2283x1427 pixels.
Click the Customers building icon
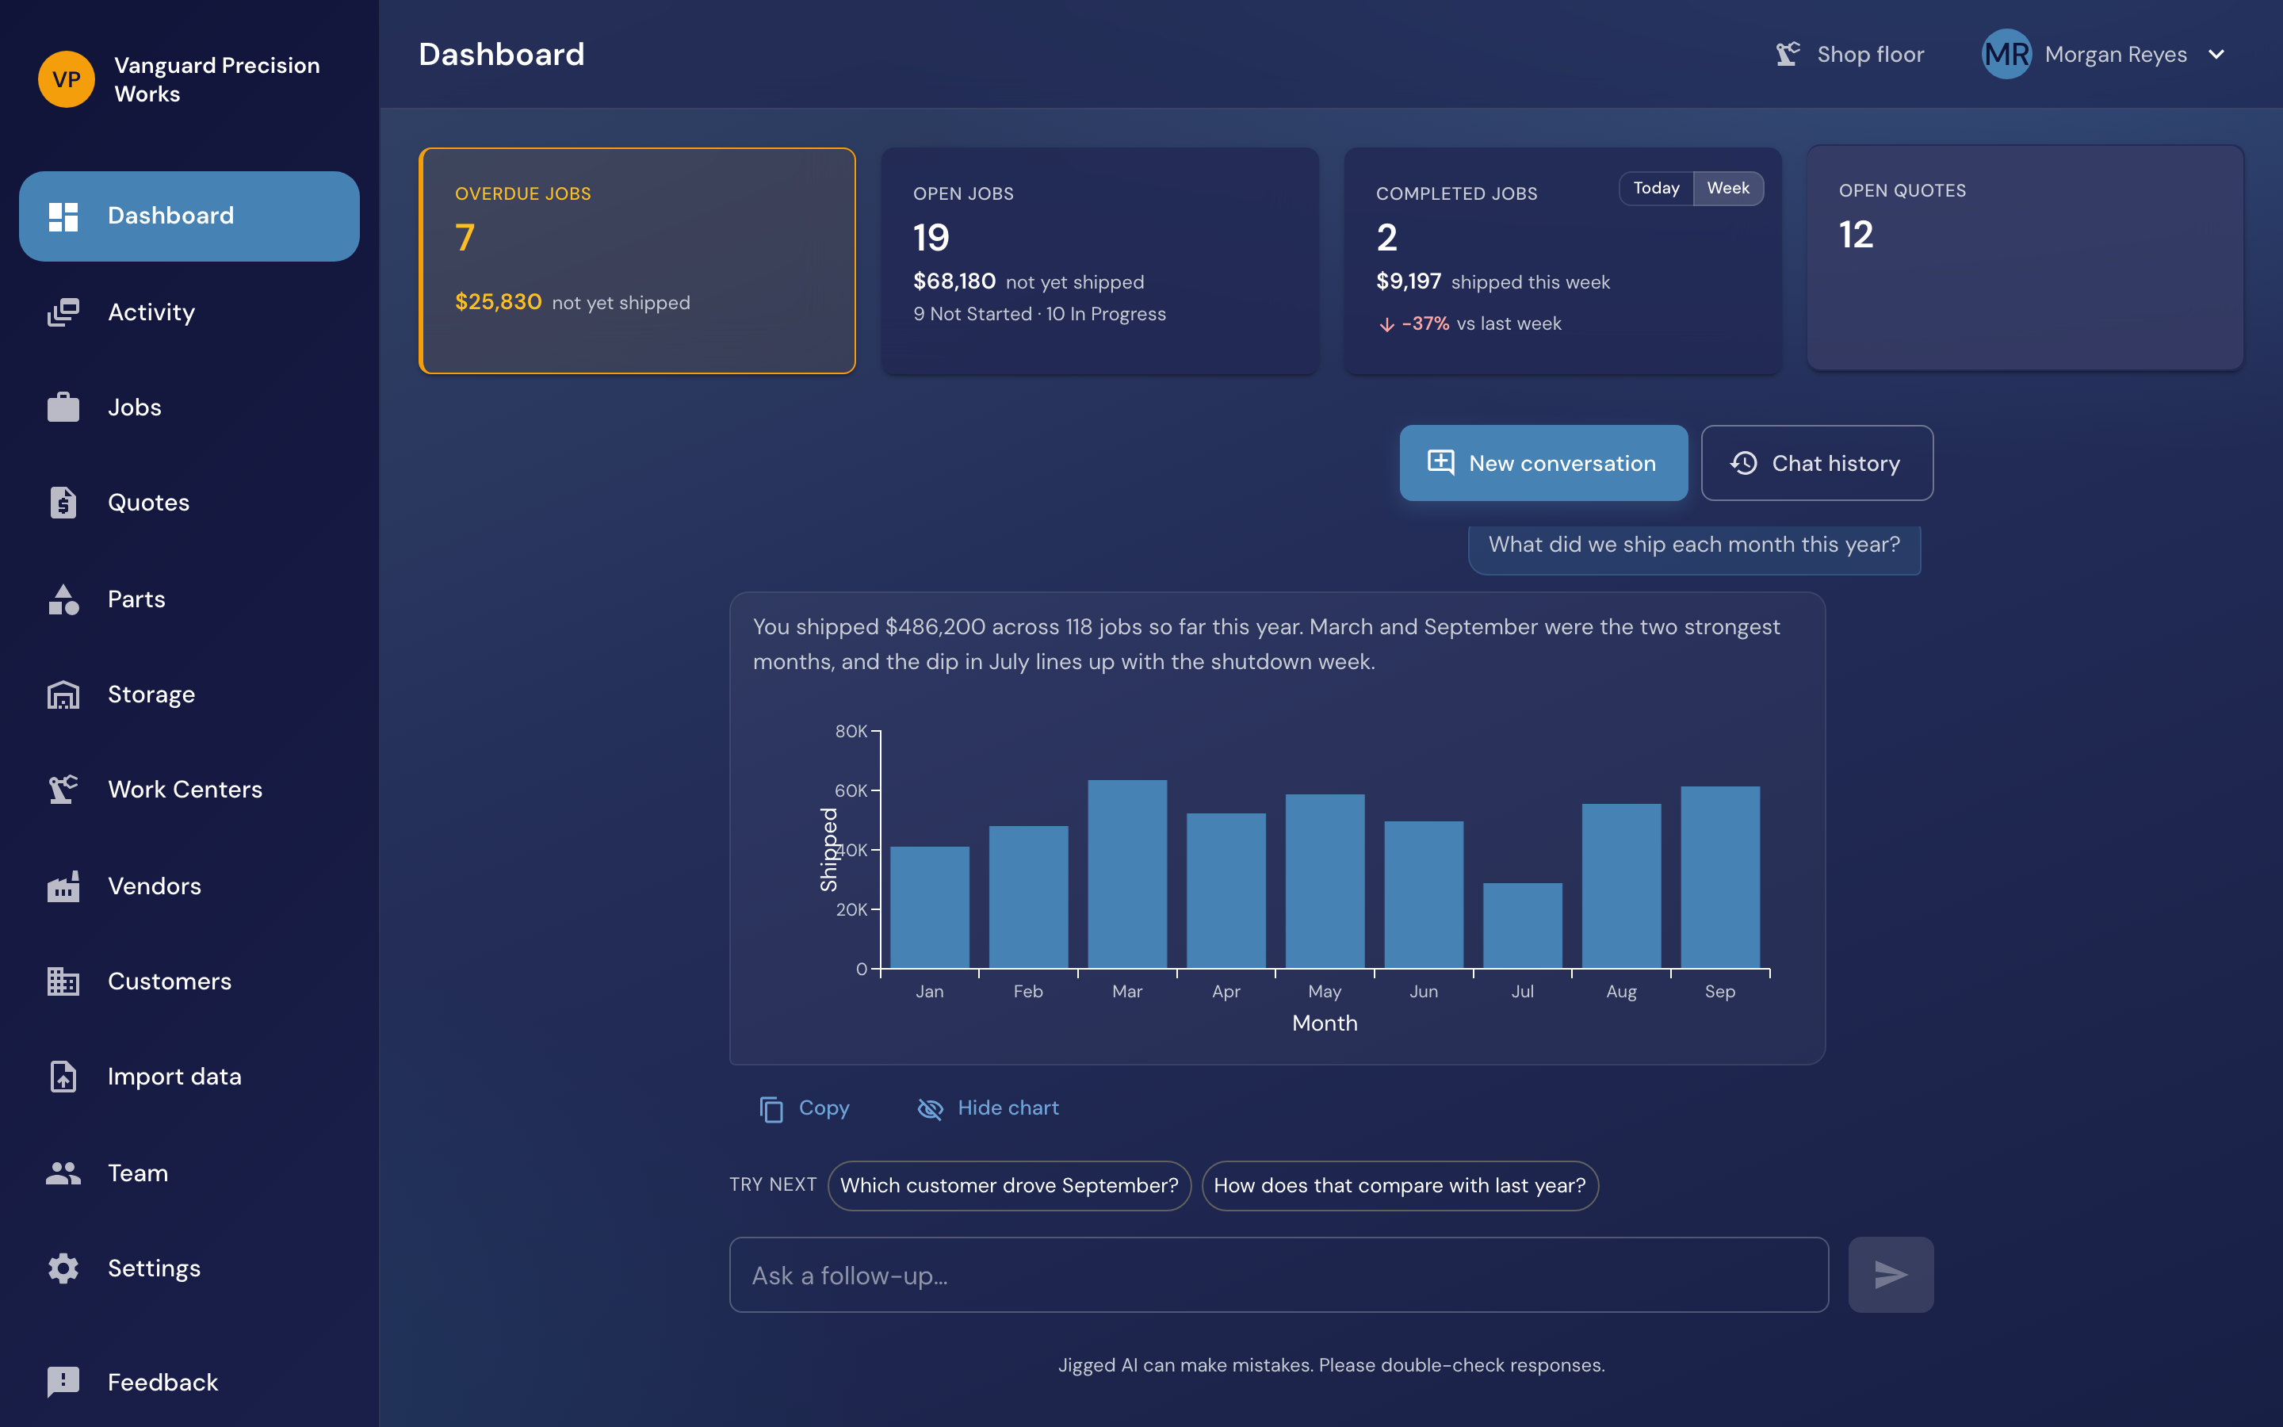click(x=63, y=981)
